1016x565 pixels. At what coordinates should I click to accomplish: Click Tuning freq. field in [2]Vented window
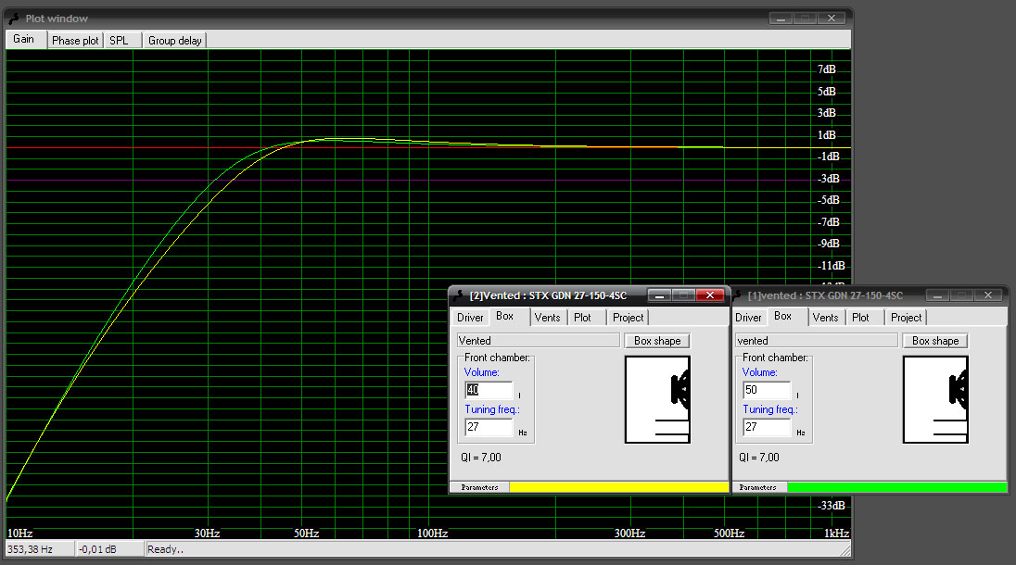tap(489, 428)
